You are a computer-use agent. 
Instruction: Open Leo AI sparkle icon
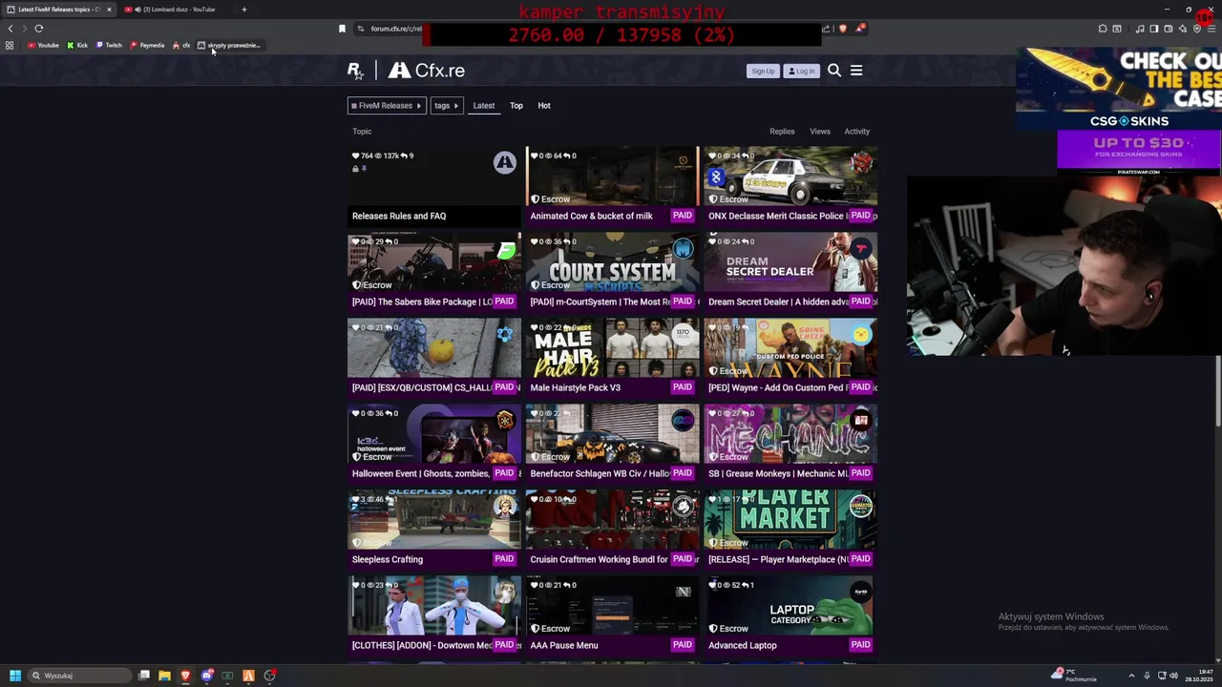pyautogui.click(x=1183, y=29)
